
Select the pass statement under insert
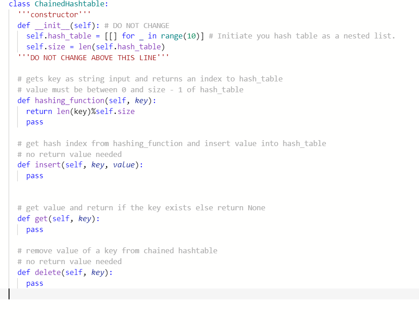[35, 175]
